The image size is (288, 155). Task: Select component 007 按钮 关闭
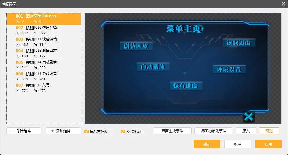44,88
